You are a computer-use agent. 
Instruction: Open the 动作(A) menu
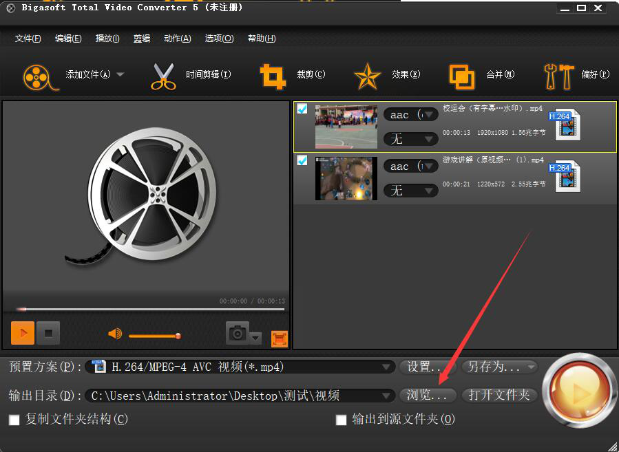pos(177,39)
